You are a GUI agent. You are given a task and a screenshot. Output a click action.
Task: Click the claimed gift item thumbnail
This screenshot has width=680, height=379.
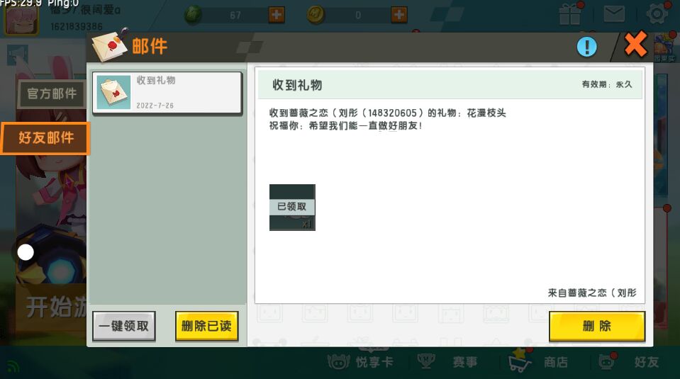coord(292,207)
